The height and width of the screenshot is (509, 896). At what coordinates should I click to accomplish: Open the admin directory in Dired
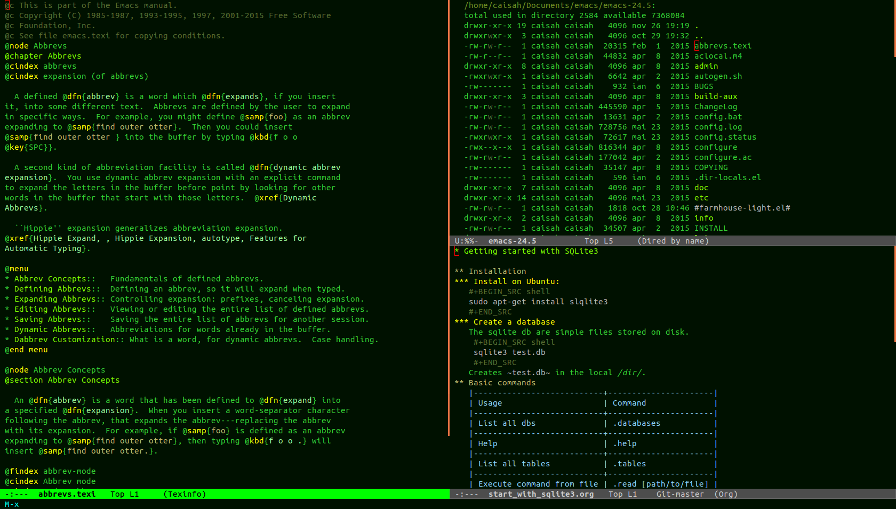[706, 66]
